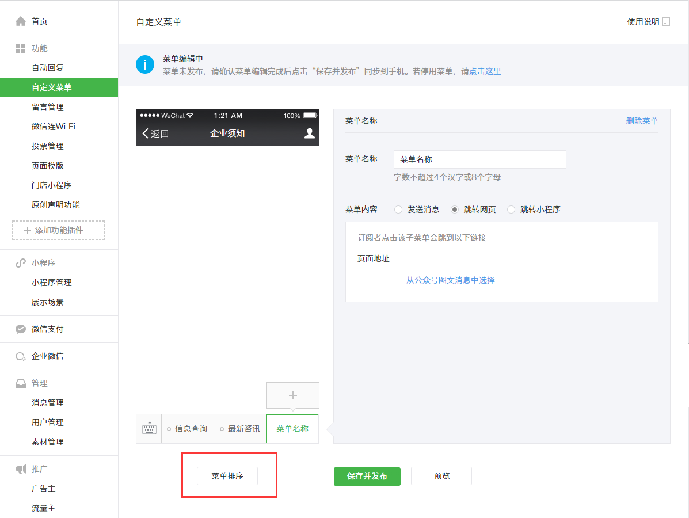Open 自动回复 in the sidebar
This screenshot has width=689, height=518.
pos(47,68)
